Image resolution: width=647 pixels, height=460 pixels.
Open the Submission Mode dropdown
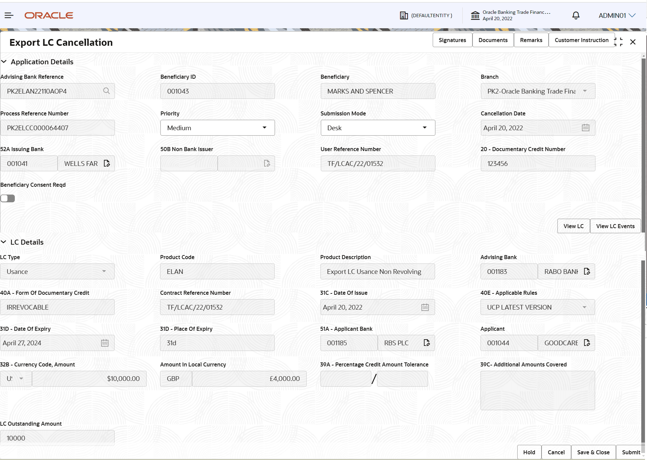click(377, 128)
